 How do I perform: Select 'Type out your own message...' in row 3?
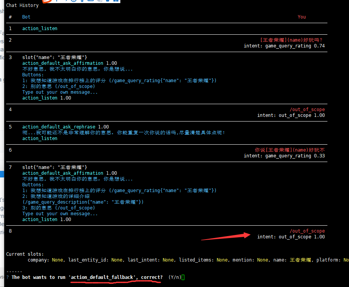point(60,92)
